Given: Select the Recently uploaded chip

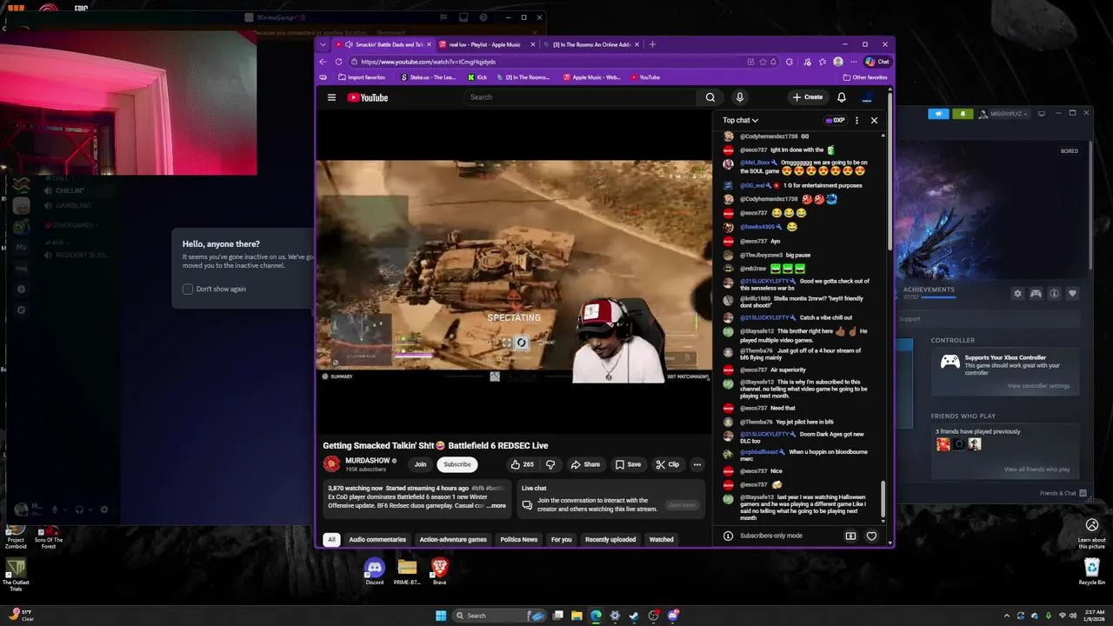Looking at the screenshot, I should pos(610,540).
